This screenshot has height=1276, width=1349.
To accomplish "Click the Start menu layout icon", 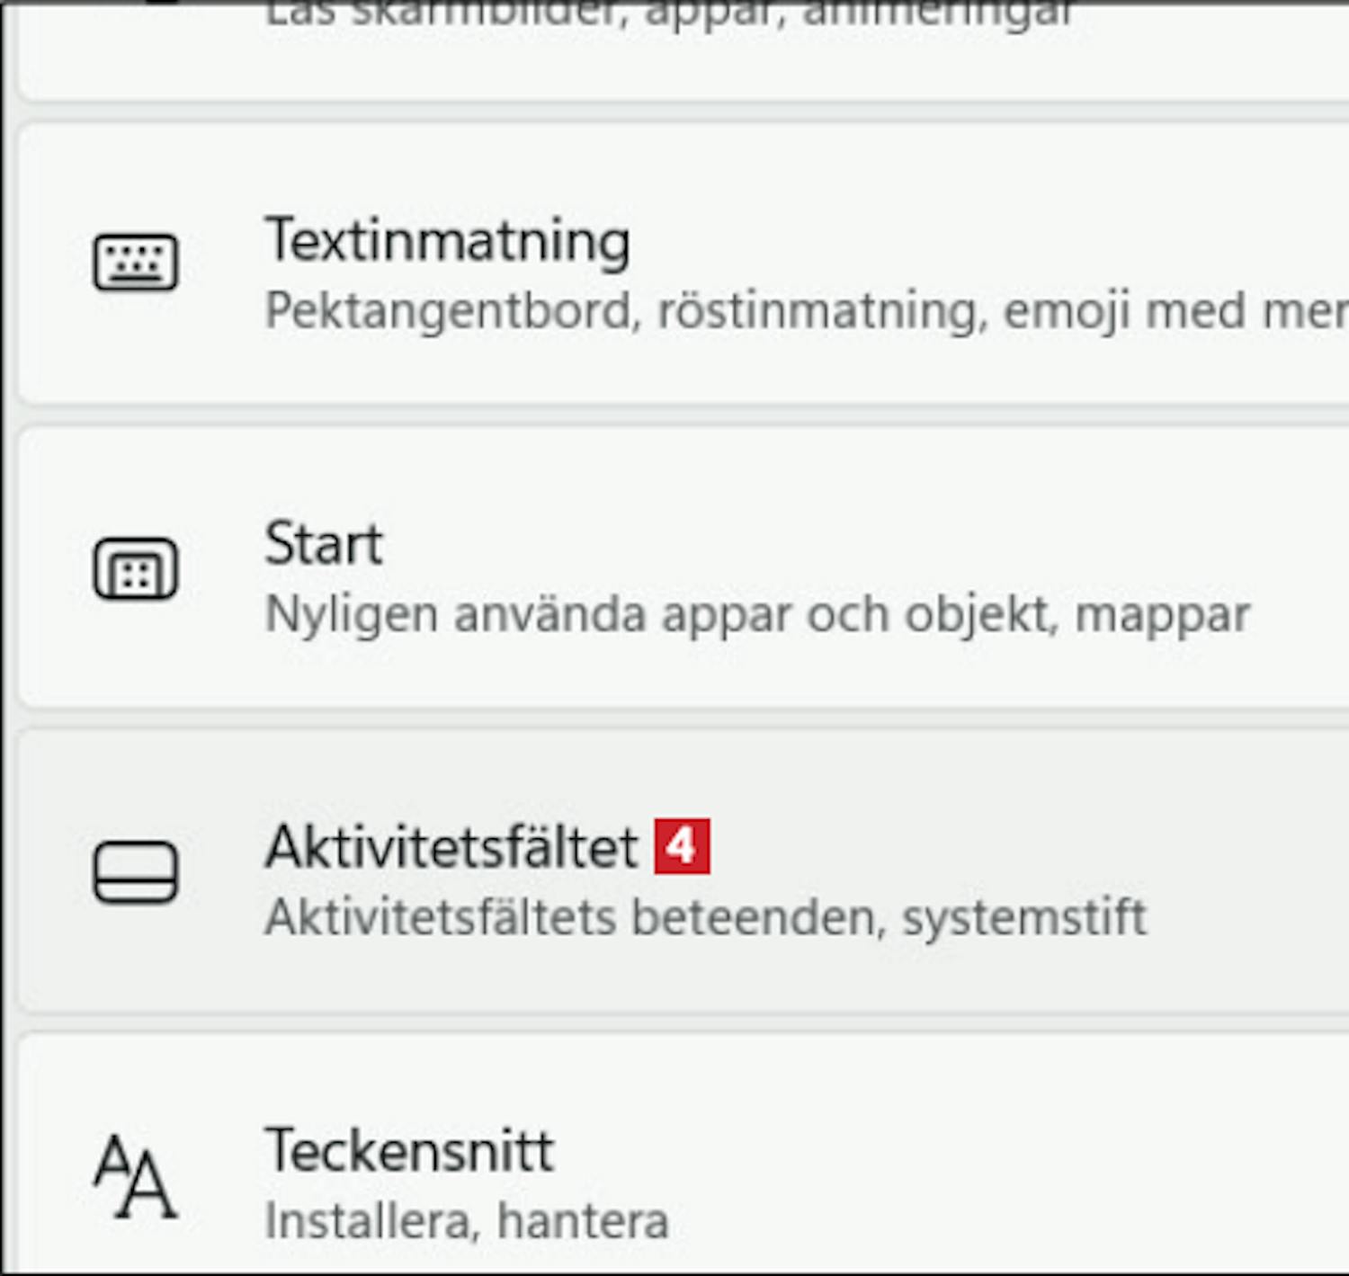I will 136,568.
